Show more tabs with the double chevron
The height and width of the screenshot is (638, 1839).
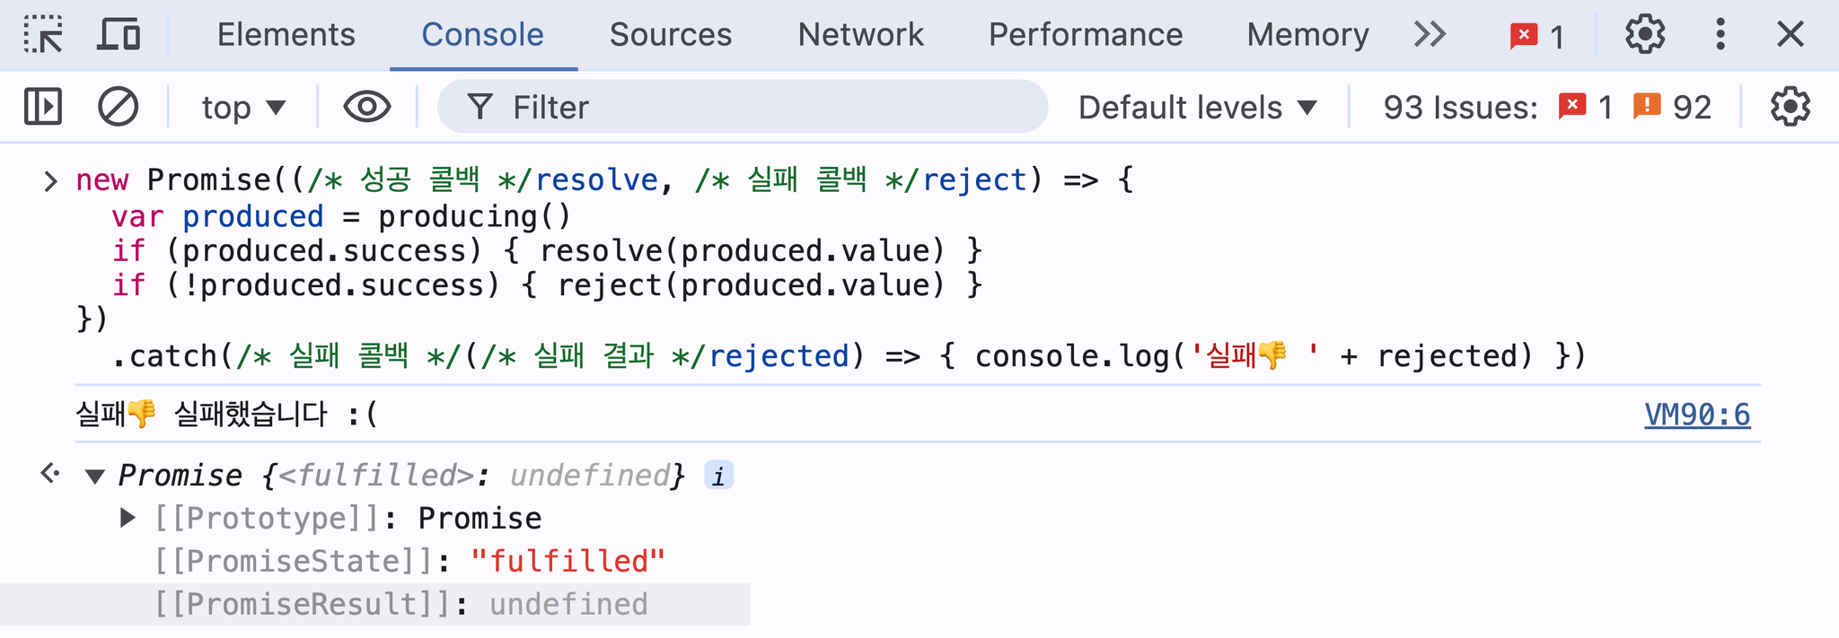click(x=1430, y=35)
